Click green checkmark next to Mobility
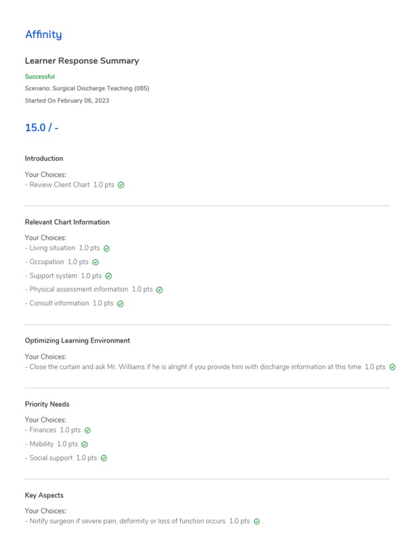Screen dimensions: 415x553 [84, 444]
